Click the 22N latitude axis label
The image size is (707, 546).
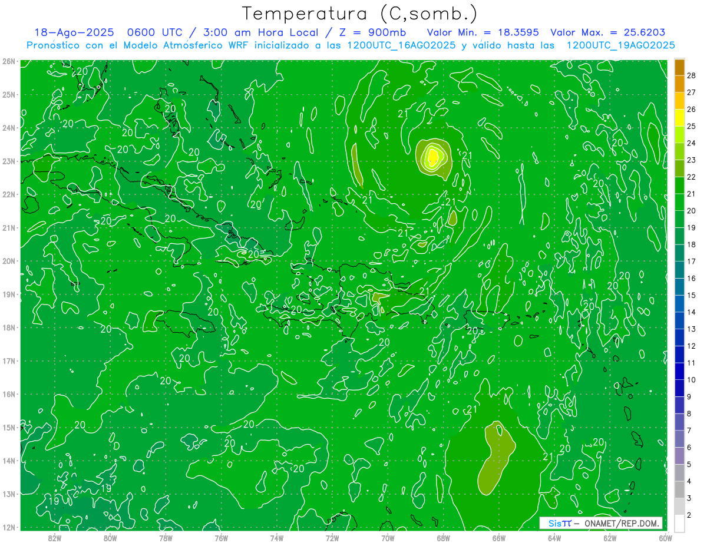tap(8, 194)
